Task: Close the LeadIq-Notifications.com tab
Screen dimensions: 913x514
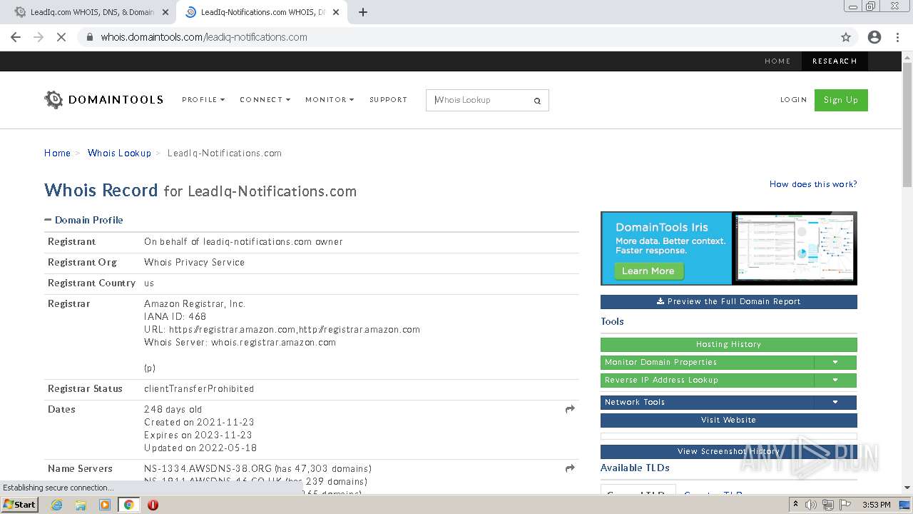Action: tap(336, 12)
